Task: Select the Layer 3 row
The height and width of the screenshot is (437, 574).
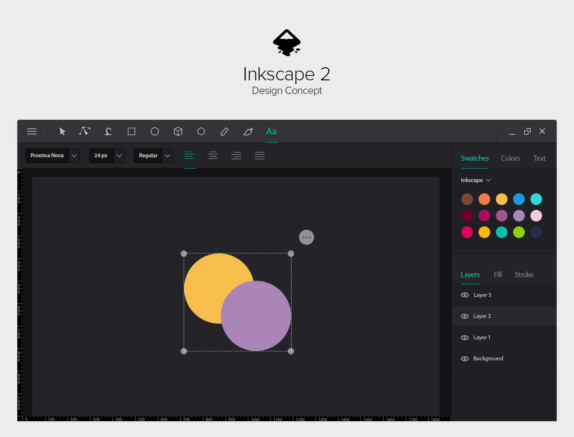Action: [504, 295]
